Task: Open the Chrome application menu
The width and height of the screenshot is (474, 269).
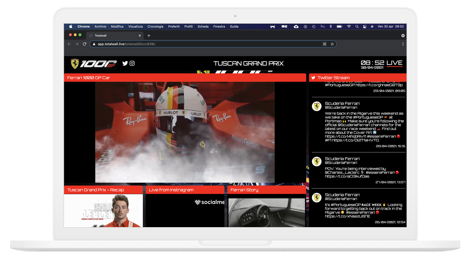Action: click(84, 27)
